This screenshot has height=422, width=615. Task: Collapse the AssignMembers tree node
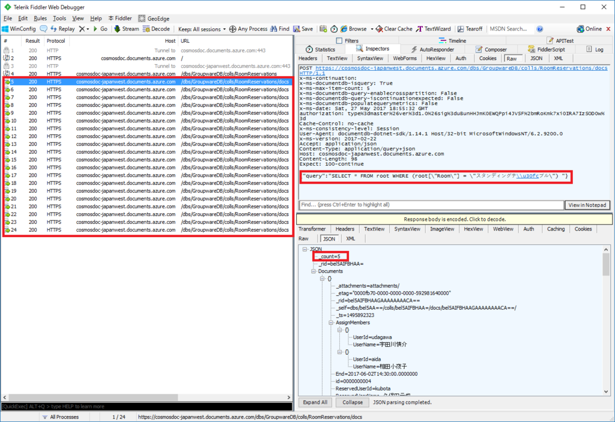click(331, 322)
